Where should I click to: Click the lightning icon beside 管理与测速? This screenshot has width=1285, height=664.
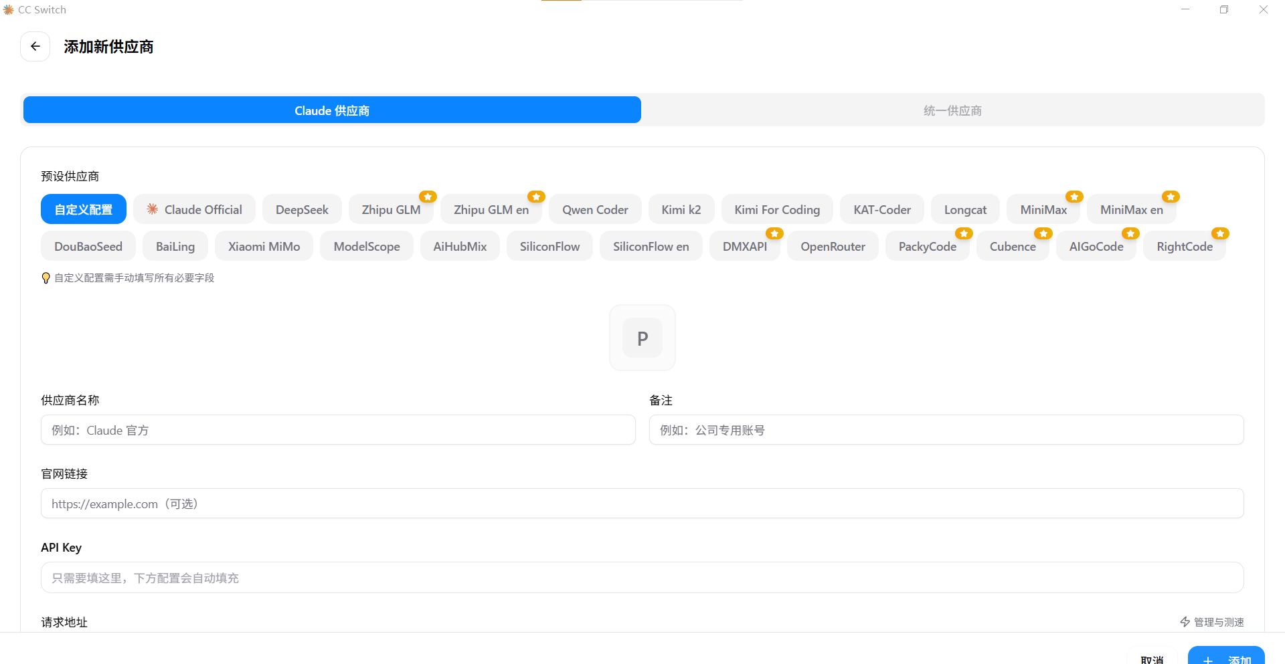(x=1185, y=622)
